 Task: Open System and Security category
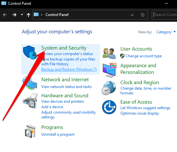click(x=64, y=48)
